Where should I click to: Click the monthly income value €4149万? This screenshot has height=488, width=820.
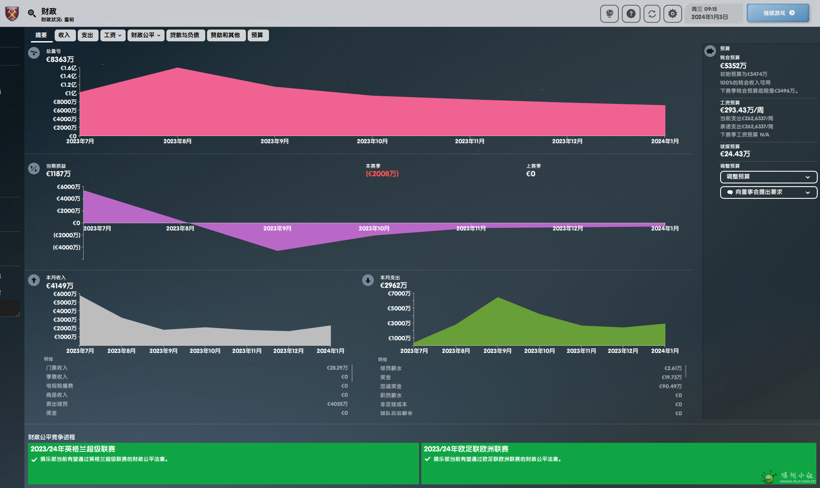[60, 286]
